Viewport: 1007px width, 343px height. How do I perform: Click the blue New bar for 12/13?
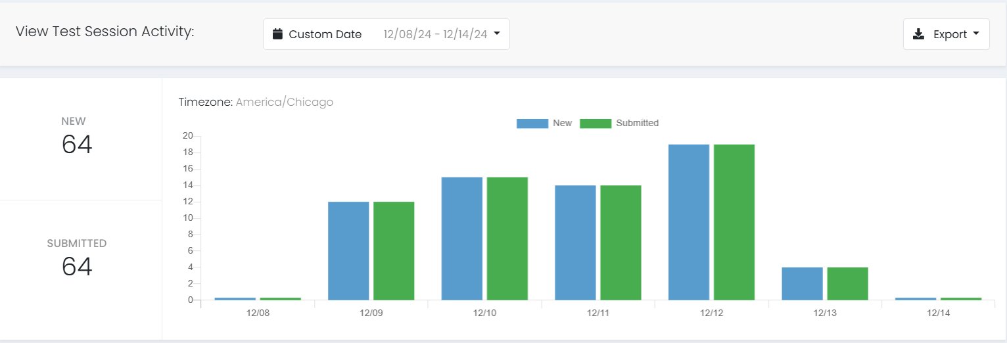[x=802, y=284]
